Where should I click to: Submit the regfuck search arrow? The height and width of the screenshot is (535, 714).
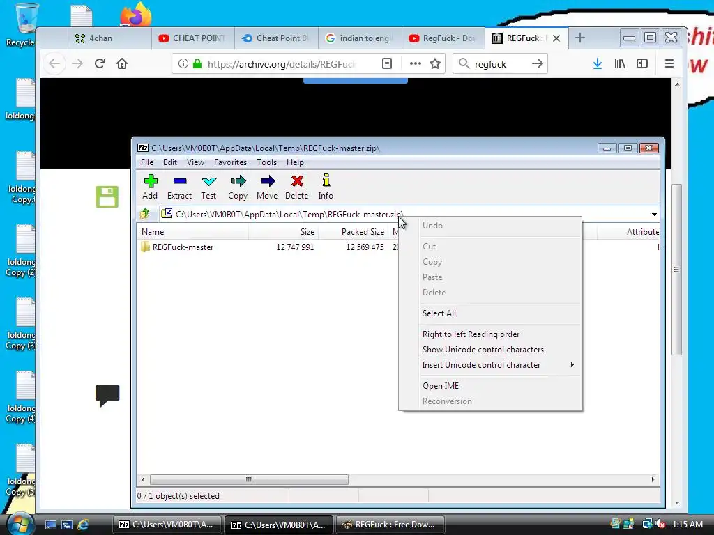pyautogui.click(x=538, y=63)
